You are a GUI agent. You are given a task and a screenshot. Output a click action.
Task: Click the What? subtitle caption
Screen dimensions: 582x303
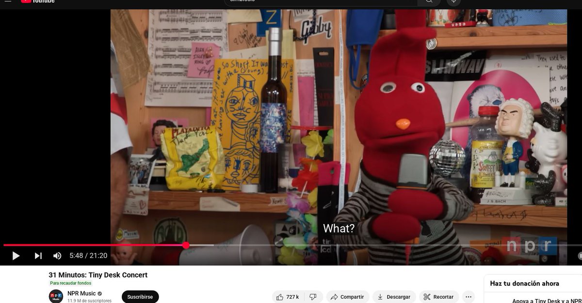pyautogui.click(x=339, y=228)
